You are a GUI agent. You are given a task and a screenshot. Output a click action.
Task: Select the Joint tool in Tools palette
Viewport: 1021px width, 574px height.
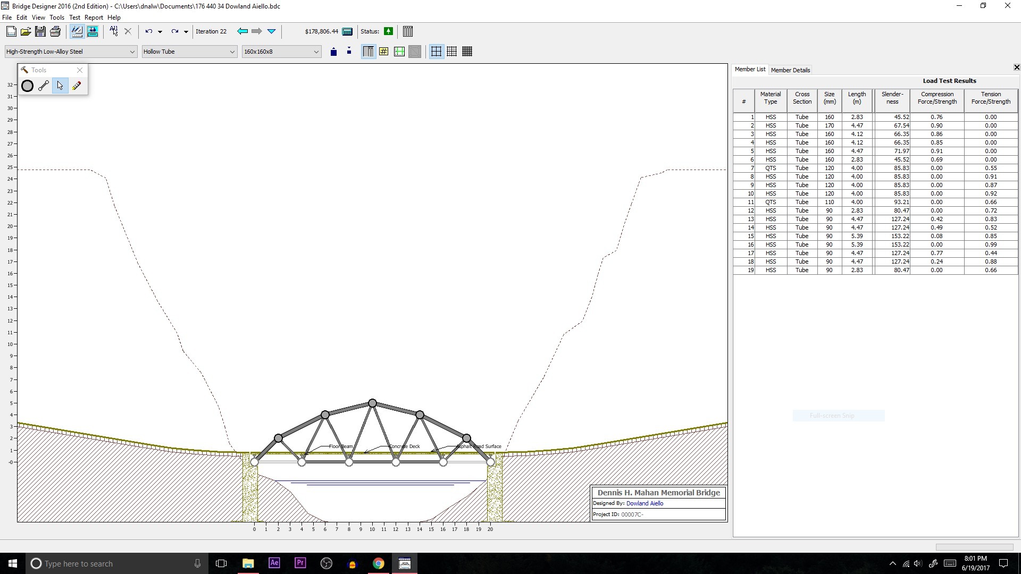[x=28, y=86]
